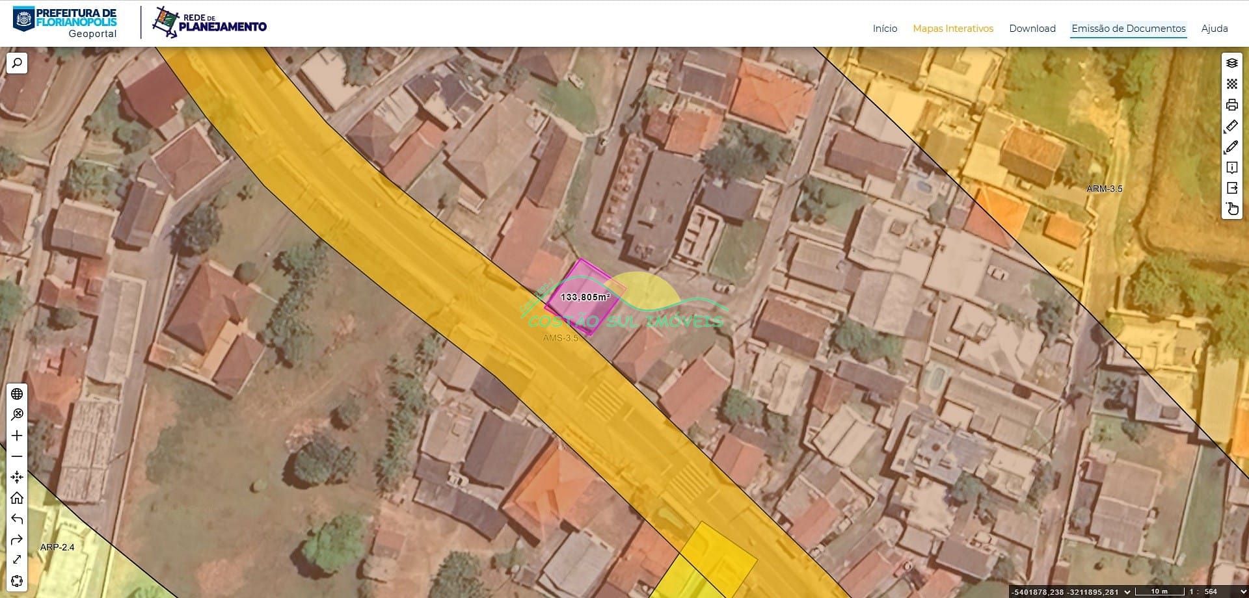Return to previous map extent

pyautogui.click(x=17, y=519)
